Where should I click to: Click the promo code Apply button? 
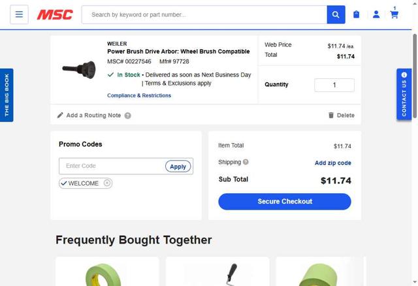(178, 167)
